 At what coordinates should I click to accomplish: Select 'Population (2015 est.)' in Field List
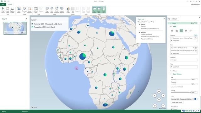tap(147, 39)
